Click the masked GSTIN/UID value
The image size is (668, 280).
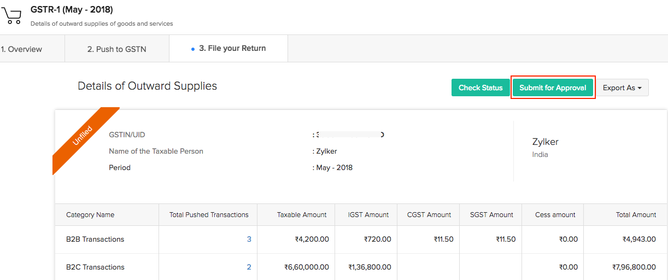click(350, 135)
